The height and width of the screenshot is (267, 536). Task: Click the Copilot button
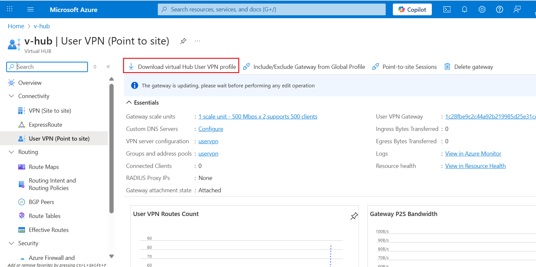coord(412,9)
